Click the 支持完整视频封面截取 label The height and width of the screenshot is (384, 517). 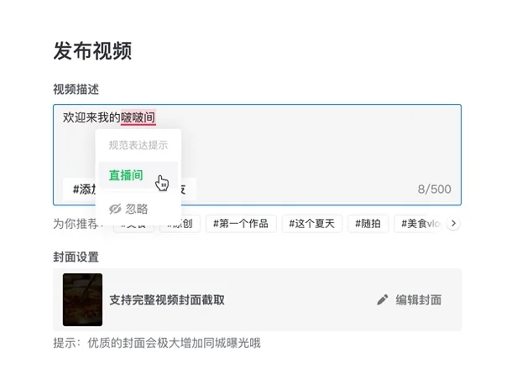point(167,300)
